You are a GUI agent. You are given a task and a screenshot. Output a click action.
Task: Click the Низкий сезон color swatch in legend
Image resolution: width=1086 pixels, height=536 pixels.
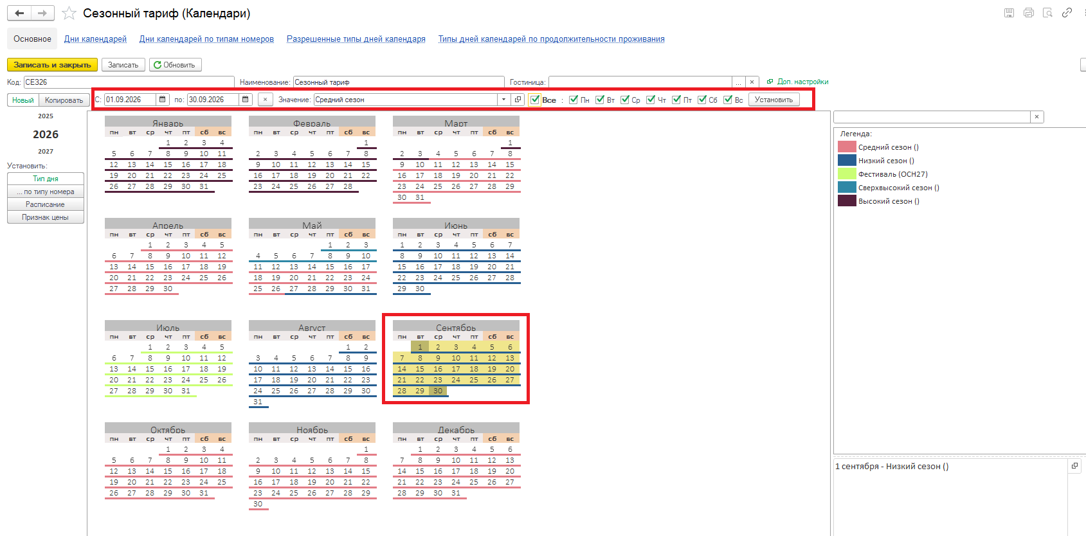click(847, 161)
